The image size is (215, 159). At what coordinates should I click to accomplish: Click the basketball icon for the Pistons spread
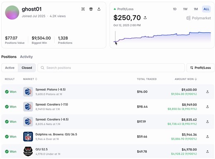pos(28,92)
